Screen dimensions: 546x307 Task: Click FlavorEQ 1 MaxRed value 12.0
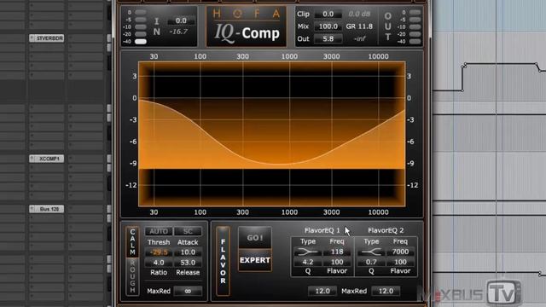(322, 291)
